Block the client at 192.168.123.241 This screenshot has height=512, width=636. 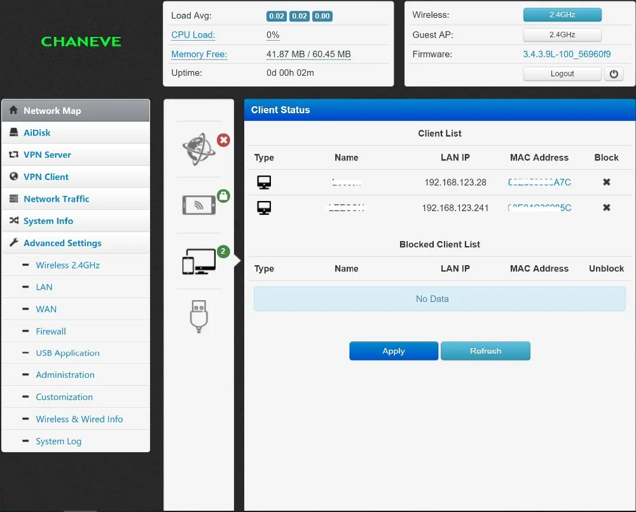pyautogui.click(x=606, y=208)
